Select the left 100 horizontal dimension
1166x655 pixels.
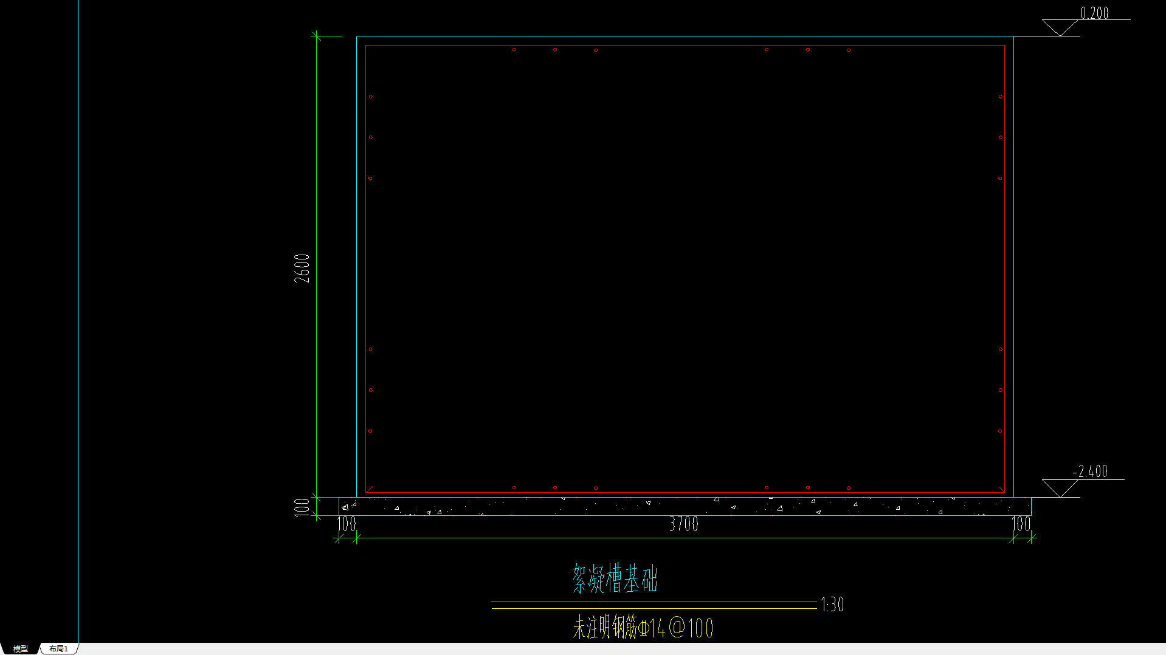pos(347,524)
